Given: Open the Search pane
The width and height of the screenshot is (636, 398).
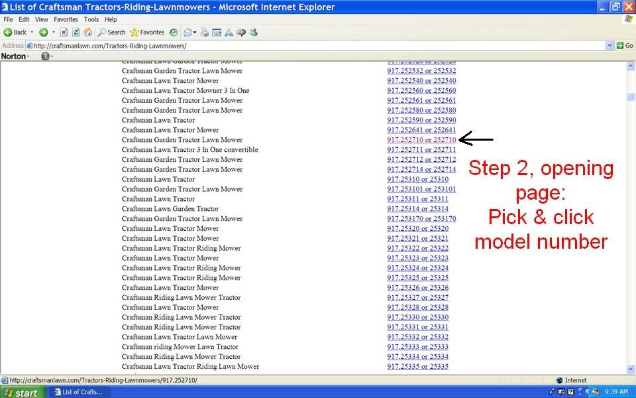Looking at the screenshot, I should (x=111, y=33).
